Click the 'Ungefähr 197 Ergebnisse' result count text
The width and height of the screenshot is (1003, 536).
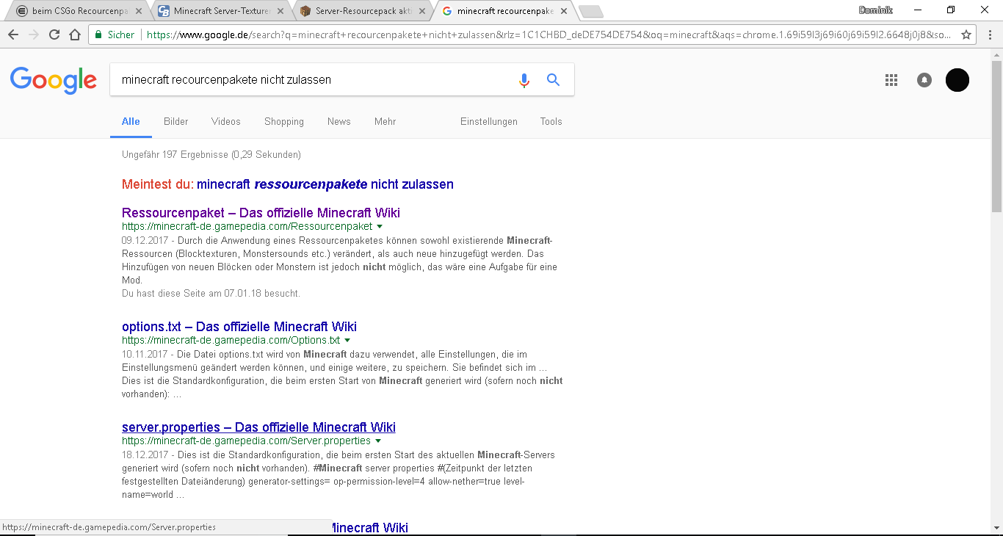click(x=211, y=155)
